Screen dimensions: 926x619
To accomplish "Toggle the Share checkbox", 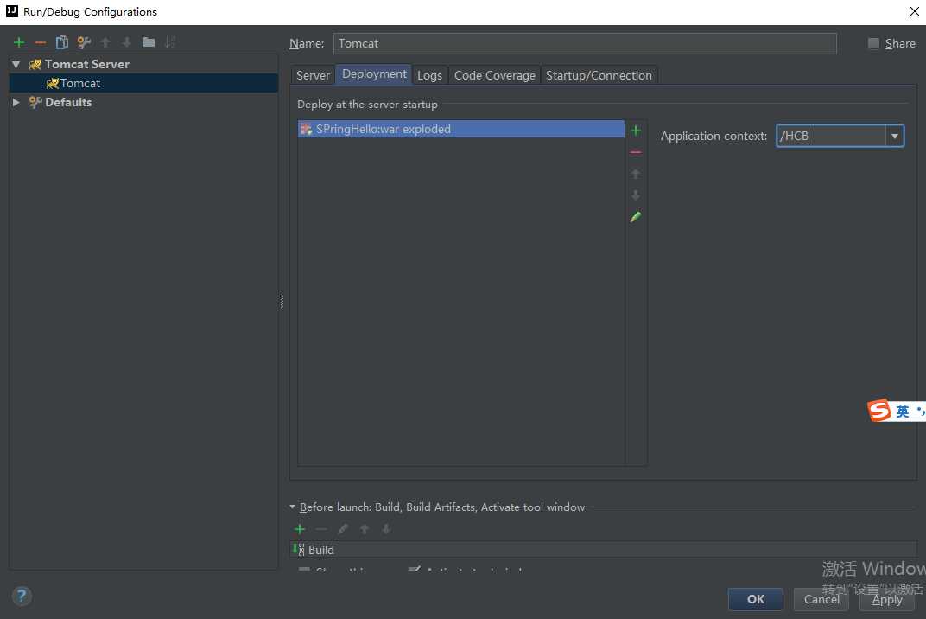I will click(873, 44).
